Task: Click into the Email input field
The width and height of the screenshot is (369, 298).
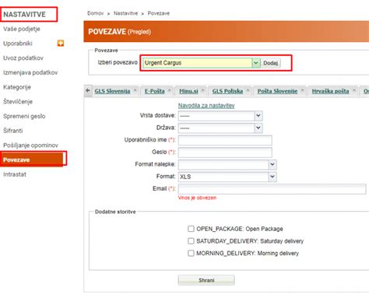Action: tap(272, 189)
